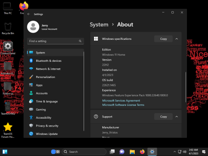
Task: Click the back arrow in Settings
Action: click(29, 14)
